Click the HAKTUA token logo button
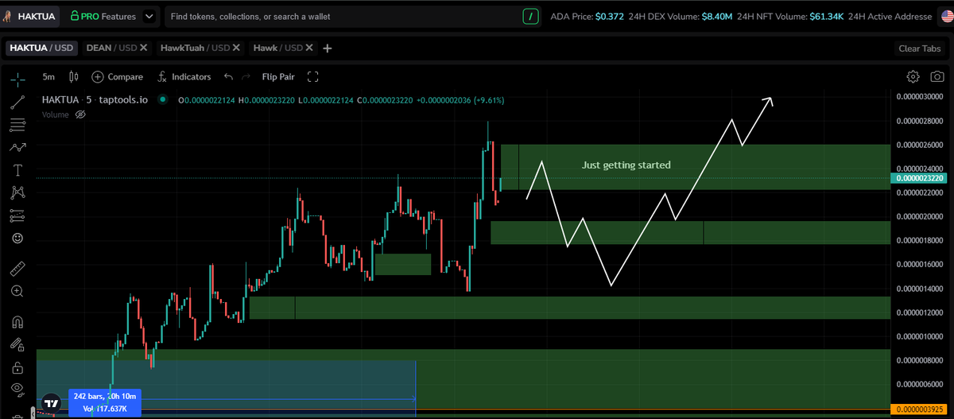Image resolution: width=954 pixels, height=419 pixels. pos(31,16)
